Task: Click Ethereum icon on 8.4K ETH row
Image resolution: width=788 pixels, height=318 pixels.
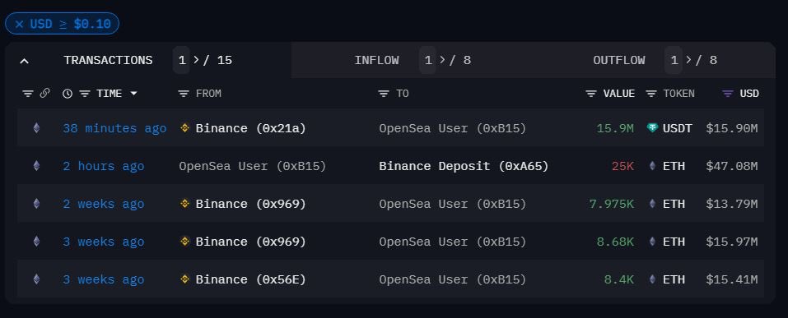Action: (36, 279)
